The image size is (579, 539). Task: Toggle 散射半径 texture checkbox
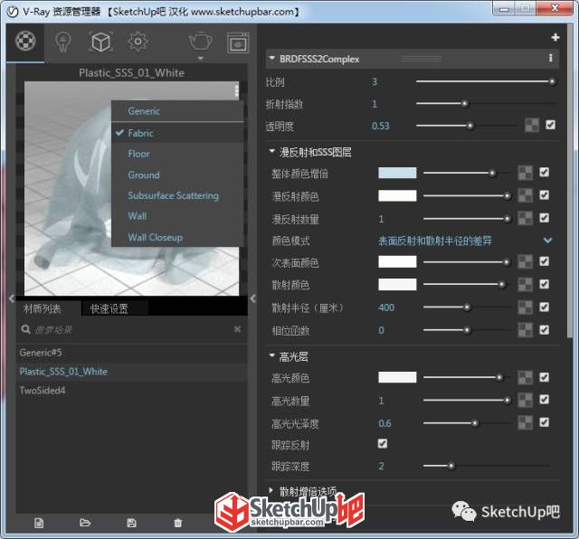click(x=544, y=307)
